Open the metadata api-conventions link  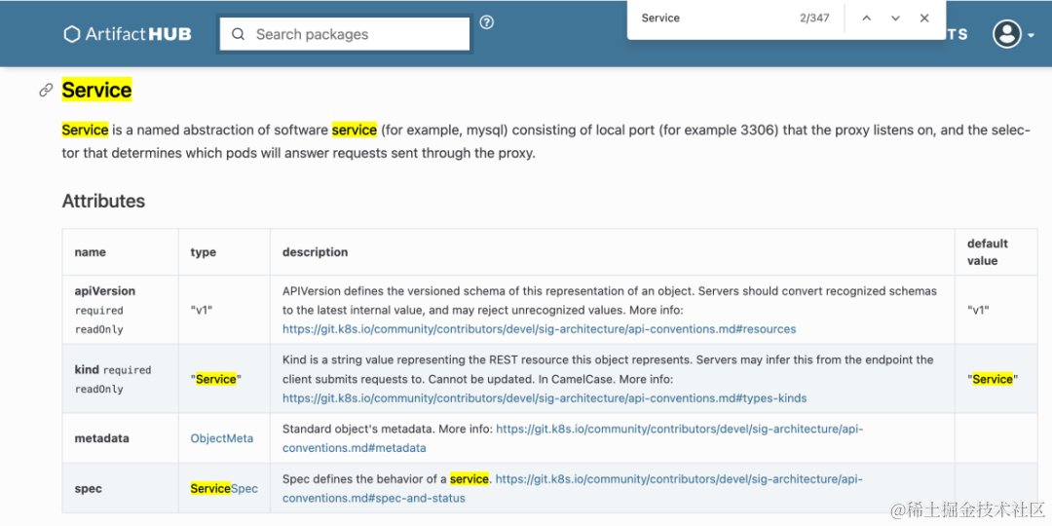tap(573, 437)
